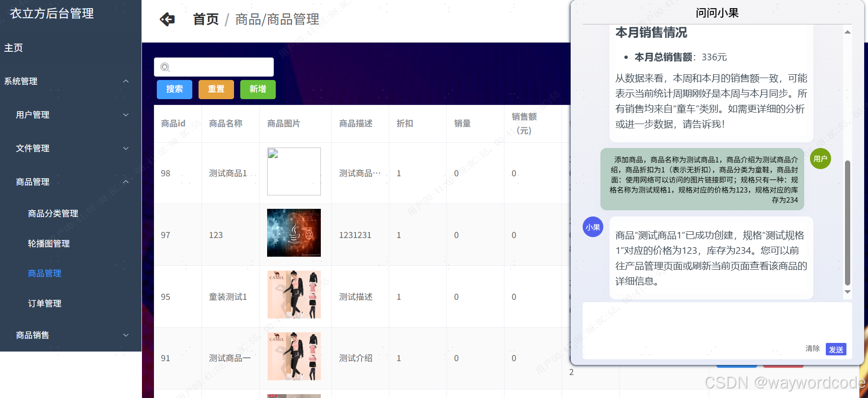The height and width of the screenshot is (398, 868).
Task: Open the 主页 sidebar item
Action: click(x=13, y=48)
